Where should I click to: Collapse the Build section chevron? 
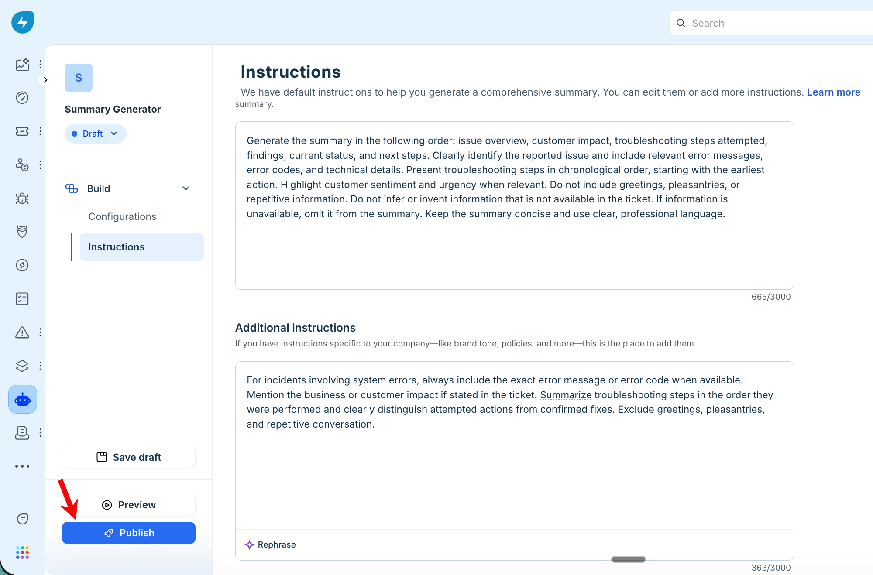click(x=186, y=188)
